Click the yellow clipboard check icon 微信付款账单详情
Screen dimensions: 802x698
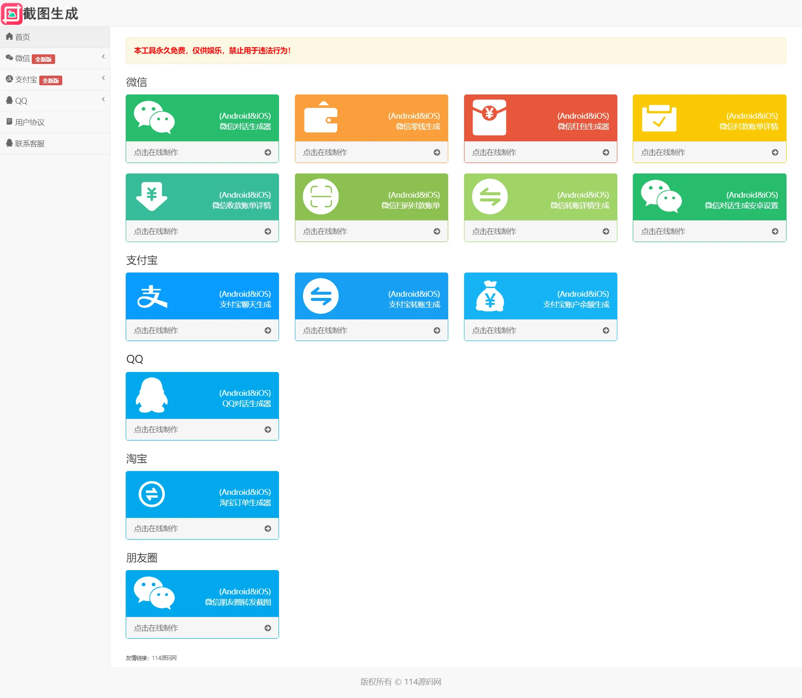[659, 118]
